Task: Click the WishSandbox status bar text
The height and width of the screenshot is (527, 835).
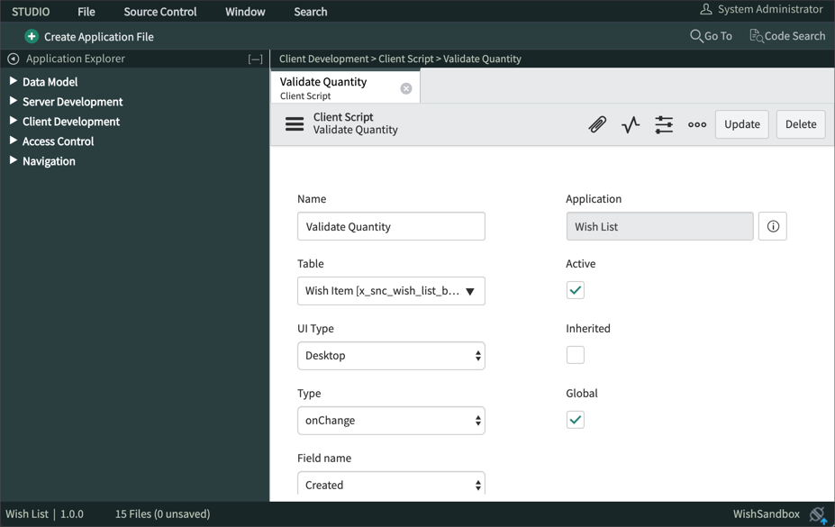Action: (x=767, y=513)
